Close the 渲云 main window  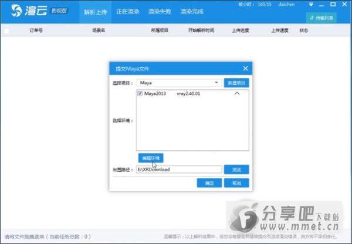point(344,4)
